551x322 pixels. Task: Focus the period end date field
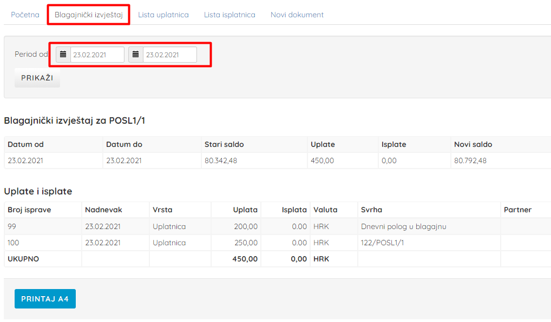pyautogui.click(x=170, y=55)
